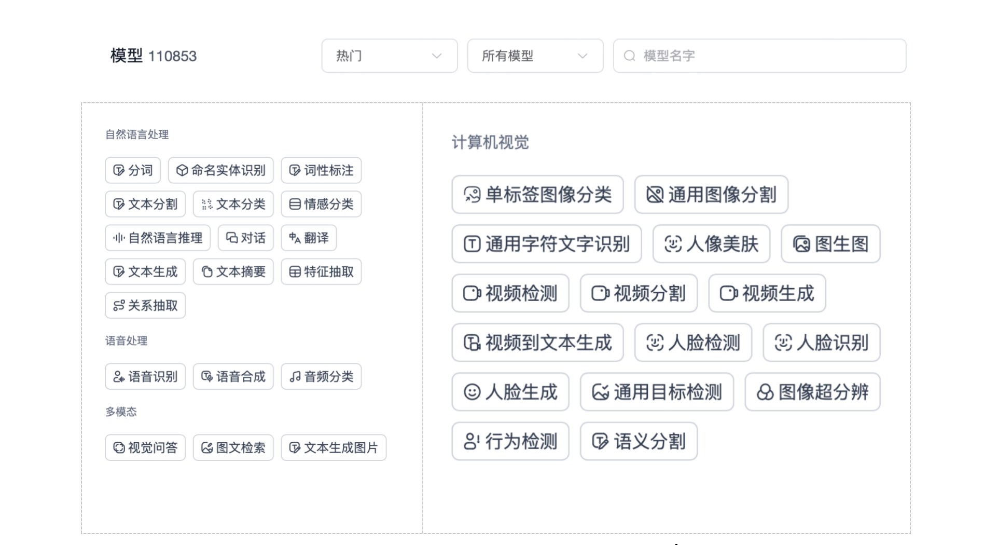Image resolution: width=998 pixels, height=545 pixels.
Task: Select the 分词 tag icon
Action: click(x=118, y=170)
